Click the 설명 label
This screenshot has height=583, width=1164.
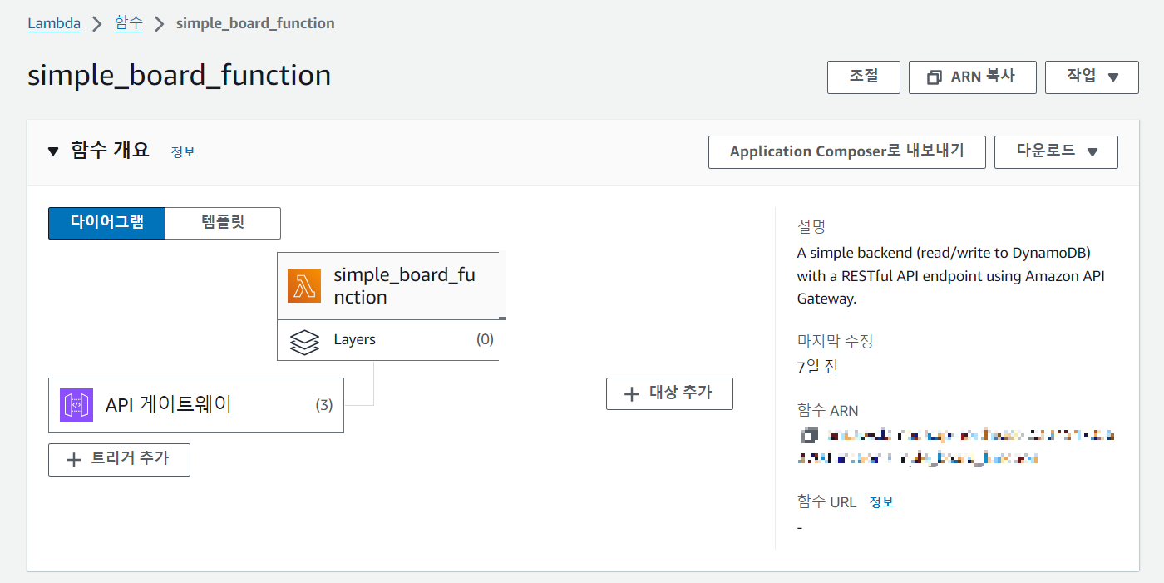[811, 226]
